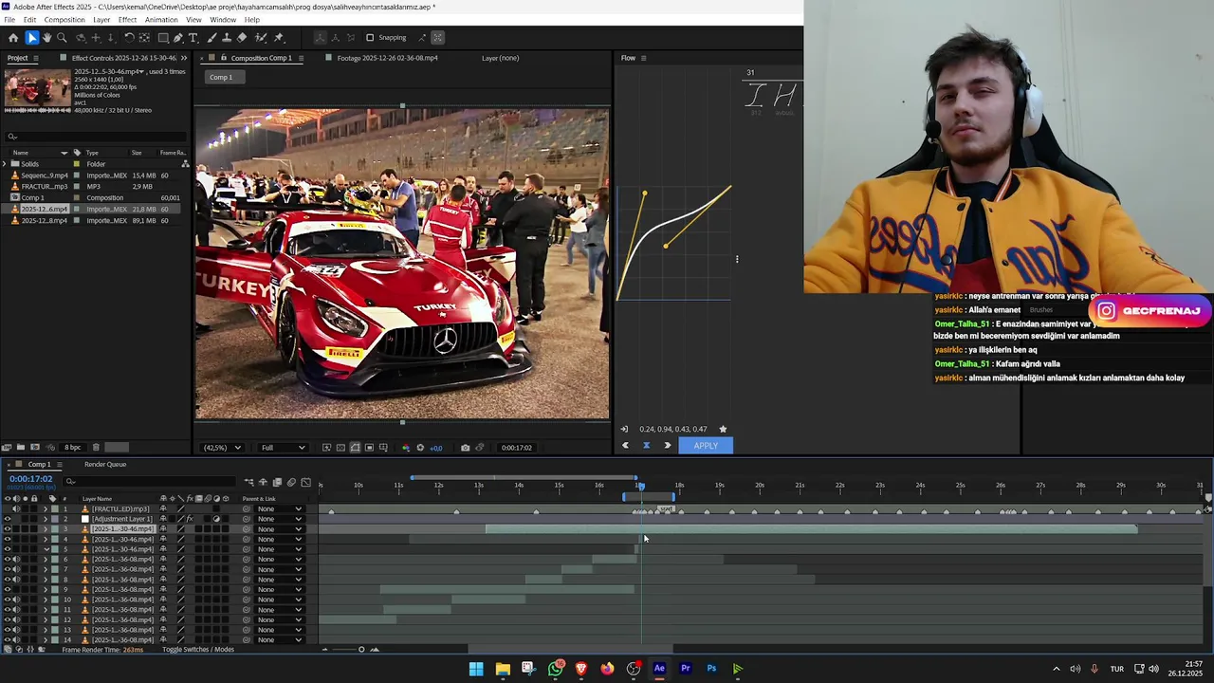Viewport: 1214px width, 683px height.
Task: Expand layer 1 FRACTU..ED).mp3 properties
Action: coord(46,508)
